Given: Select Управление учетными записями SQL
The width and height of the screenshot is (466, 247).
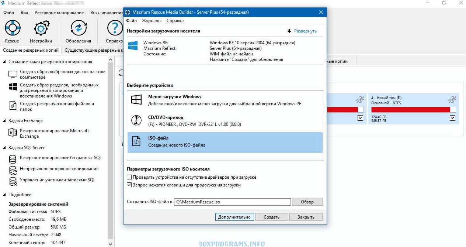Looking at the screenshot, I should click(x=58, y=180).
